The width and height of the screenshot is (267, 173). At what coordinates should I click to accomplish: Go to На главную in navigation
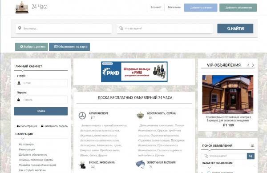(26, 144)
